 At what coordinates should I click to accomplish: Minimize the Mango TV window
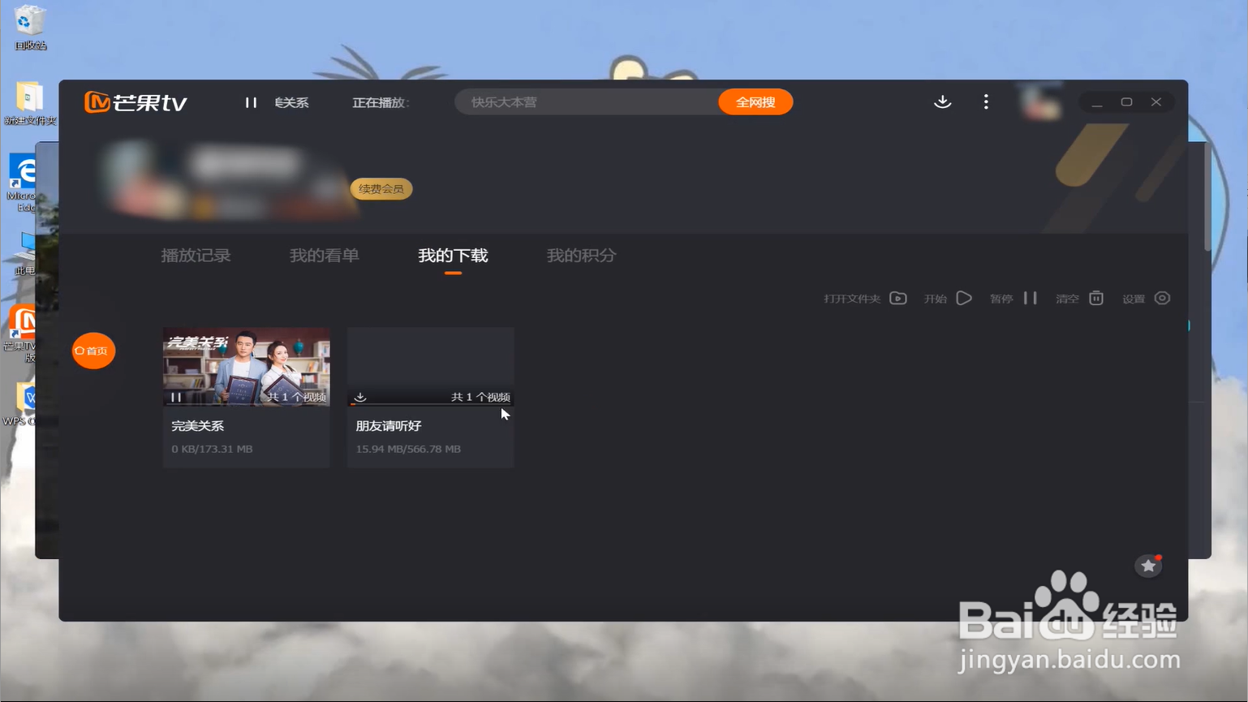pos(1097,102)
